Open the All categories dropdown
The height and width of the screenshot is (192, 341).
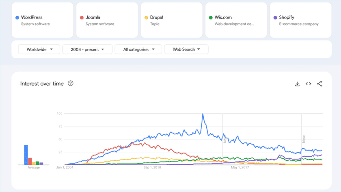tap(138, 49)
